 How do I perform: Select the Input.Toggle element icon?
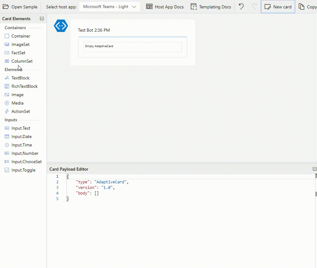(x=7, y=170)
